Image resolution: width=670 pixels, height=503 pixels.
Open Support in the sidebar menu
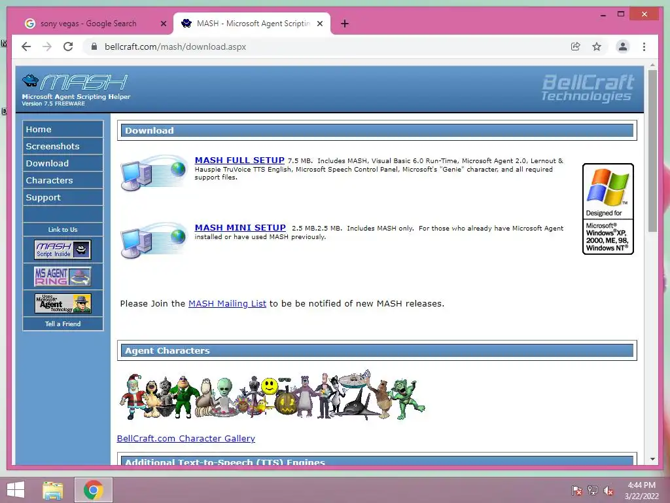click(63, 198)
